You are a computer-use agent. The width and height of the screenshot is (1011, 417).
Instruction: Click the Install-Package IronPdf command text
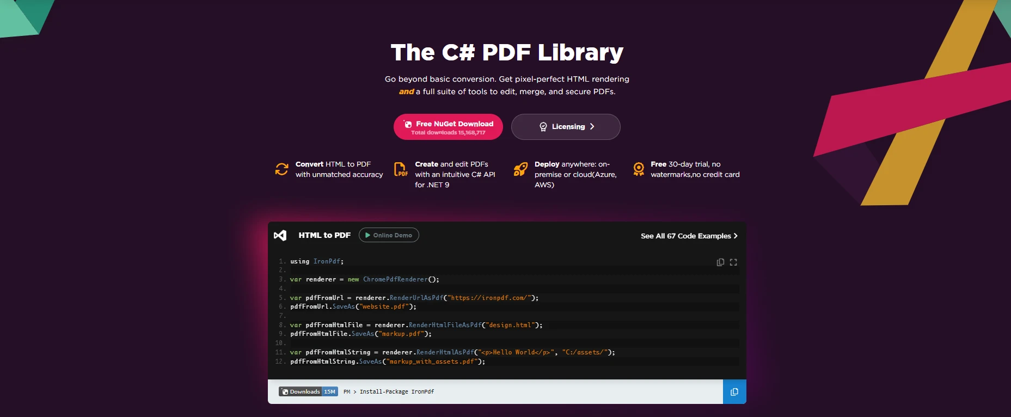[x=396, y=391]
